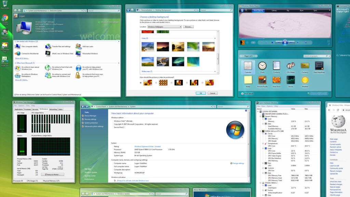Image resolution: width=350 pixels, height=197 pixels.
Task: Click Cancel in Desktop Background window
Action: click(x=213, y=93)
